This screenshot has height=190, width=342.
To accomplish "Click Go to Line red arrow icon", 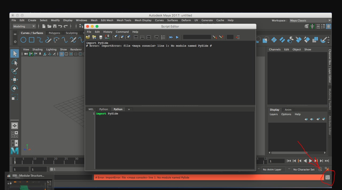I will pos(238,37).
